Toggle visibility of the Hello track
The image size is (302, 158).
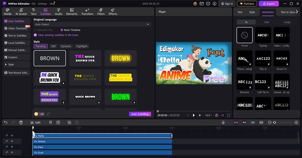[12, 135]
